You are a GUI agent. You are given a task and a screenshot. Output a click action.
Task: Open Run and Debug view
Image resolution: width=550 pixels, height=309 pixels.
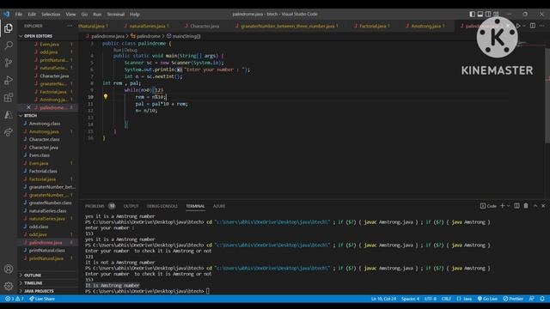click(9, 80)
